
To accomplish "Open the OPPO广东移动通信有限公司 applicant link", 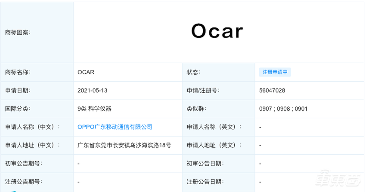I will click(115, 127).
